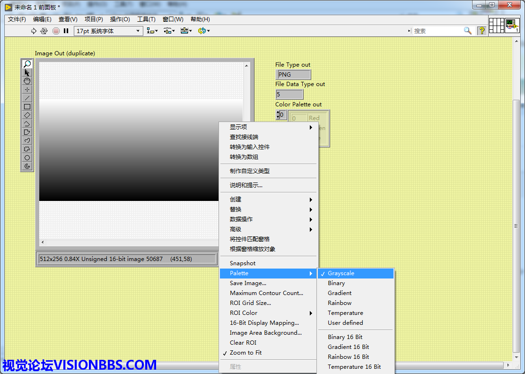Image resolution: width=525 pixels, height=374 pixels.
Task: Click Save Image... in context menu
Action: coord(248,283)
